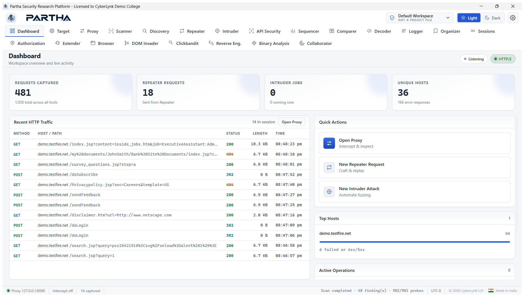Click the Collaborator spiral icon
The width and height of the screenshot is (524, 297).
[x=302, y=43]
